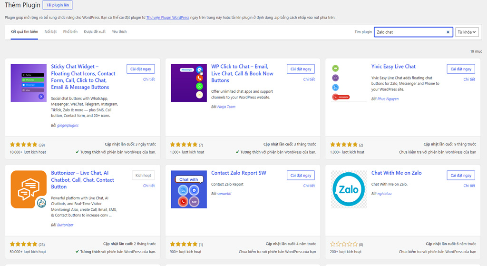This screenshot has height=266, width=487.
Task: Open the Contact Zalo Report SW title
Action: (239, 173)
